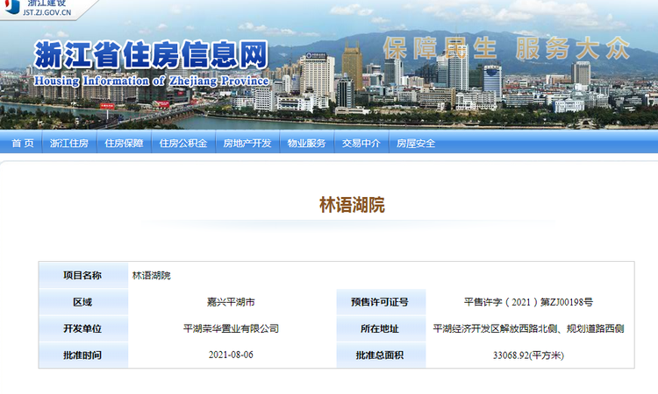Click the 开发单位 label cell
658x394 pixels.
[x=83, y=328]
